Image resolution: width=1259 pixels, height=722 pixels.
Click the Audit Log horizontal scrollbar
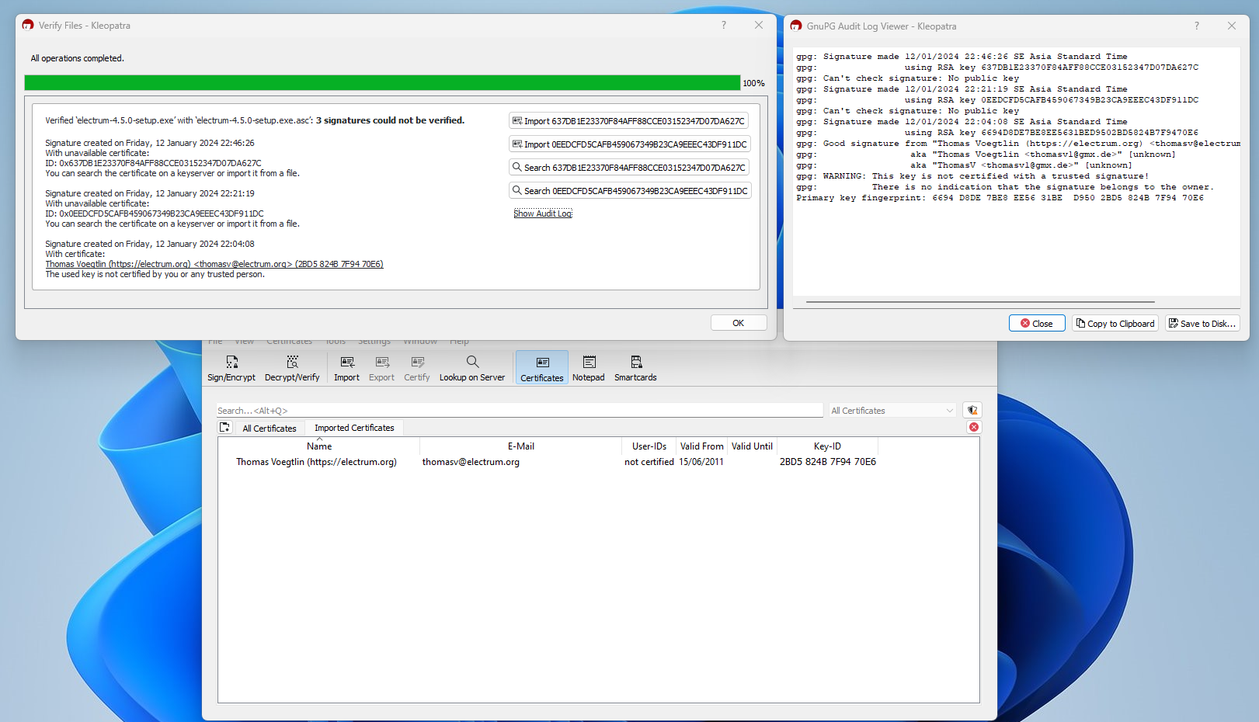(980, 301)
